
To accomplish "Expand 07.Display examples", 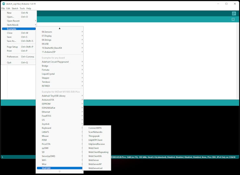I will click(60, 36).
